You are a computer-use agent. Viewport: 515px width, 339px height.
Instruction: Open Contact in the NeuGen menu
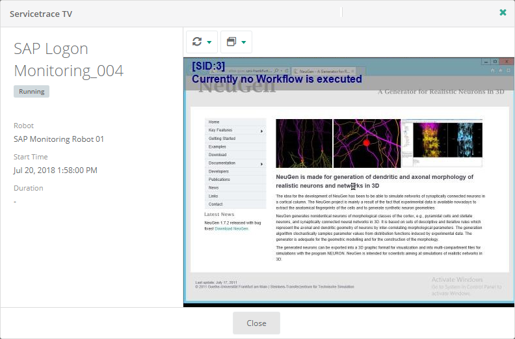(x=235, y=204)
